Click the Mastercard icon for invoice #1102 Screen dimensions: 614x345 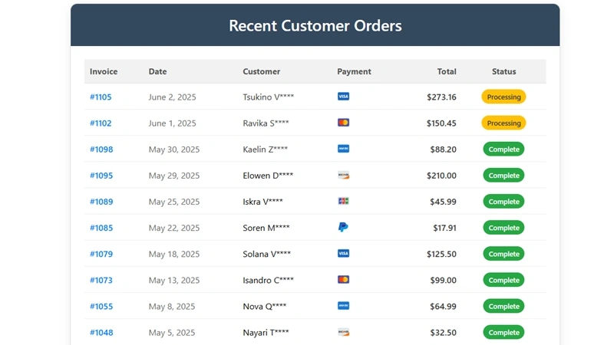pos(343,123)
